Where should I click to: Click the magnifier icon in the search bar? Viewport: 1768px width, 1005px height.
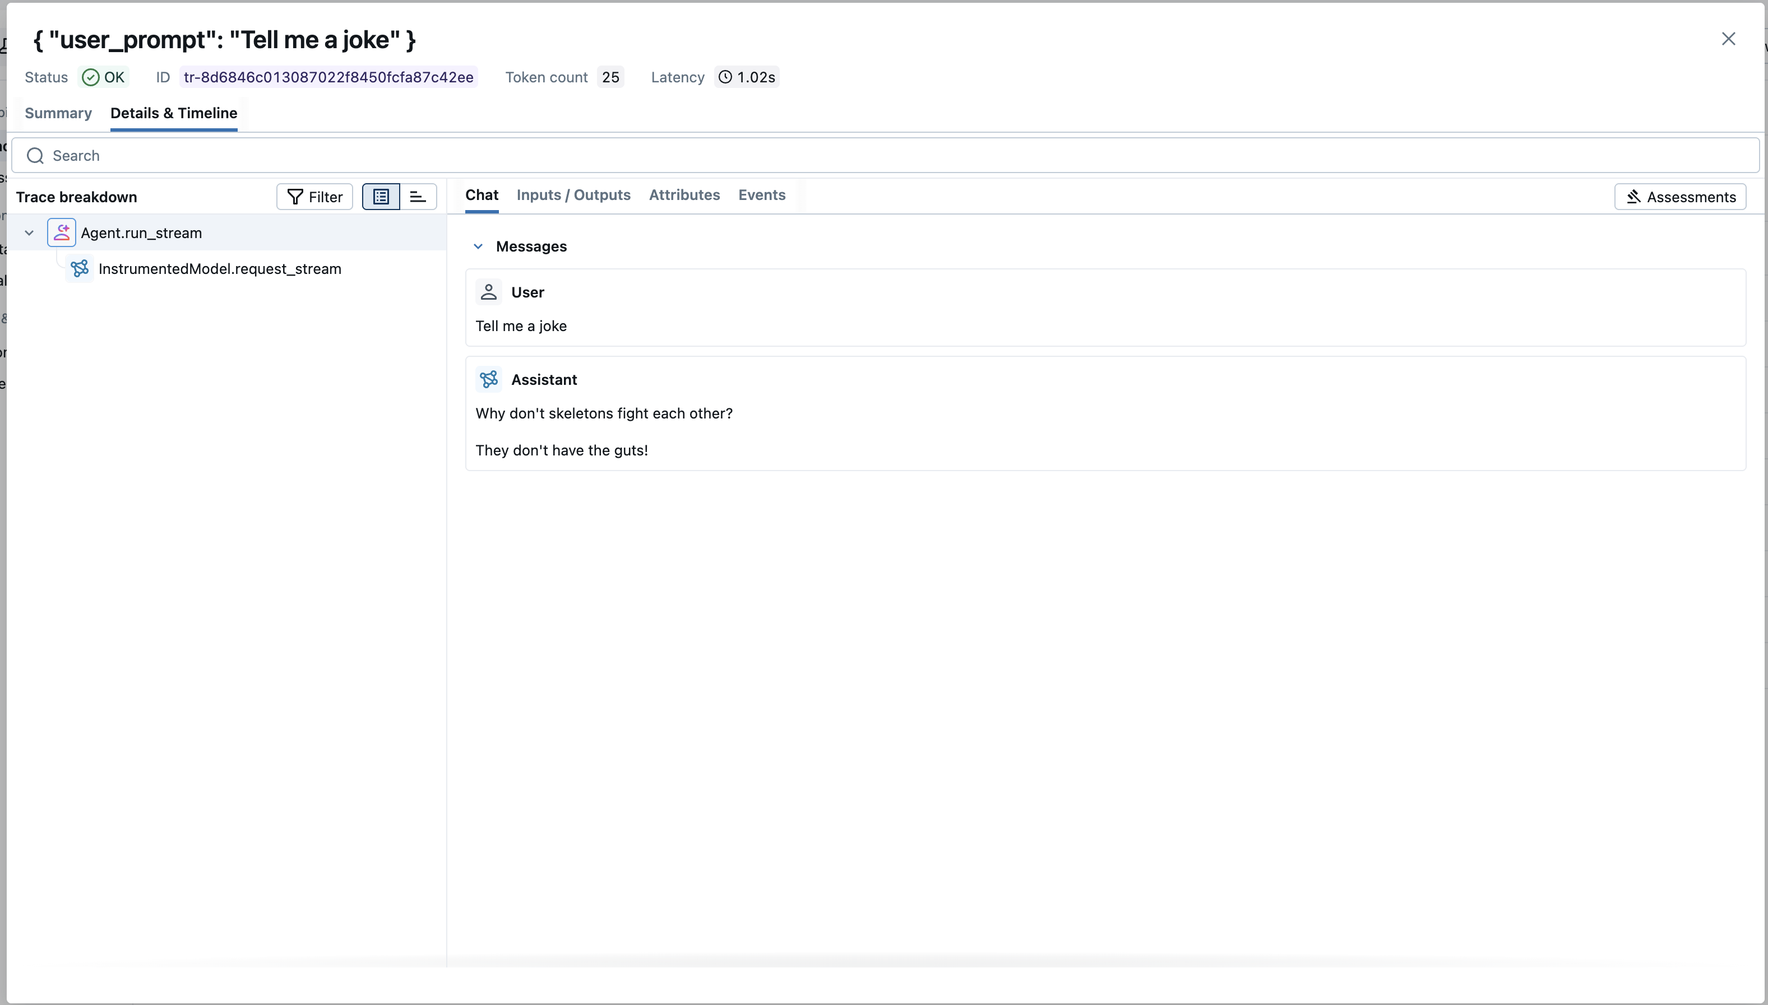click(x=35, y=155)
